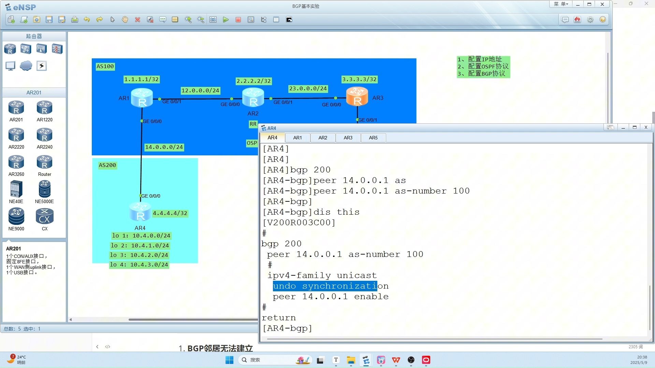Add a text note with the text tool
The width and height of the screenshot is (655, 368).
(163, 20)
